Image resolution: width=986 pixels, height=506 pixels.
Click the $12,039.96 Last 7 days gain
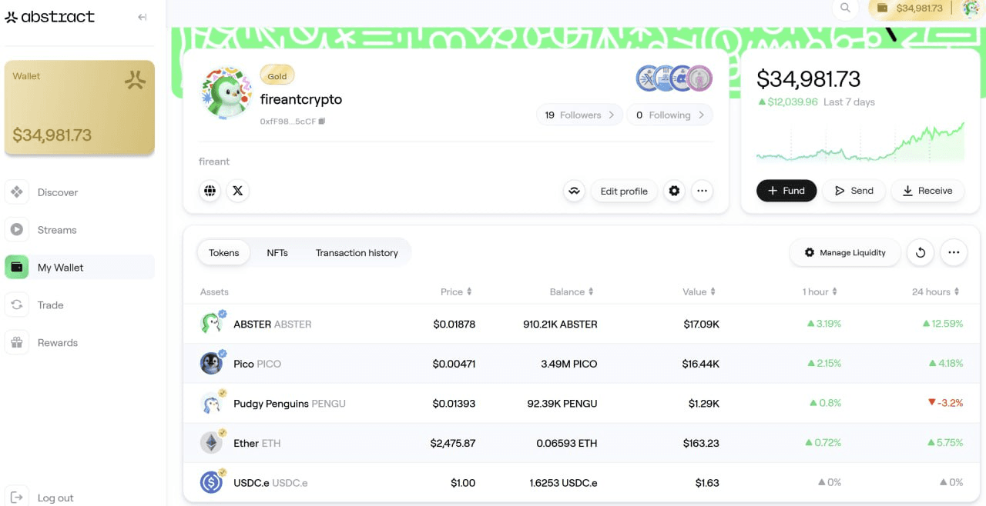tap(816, 102)
